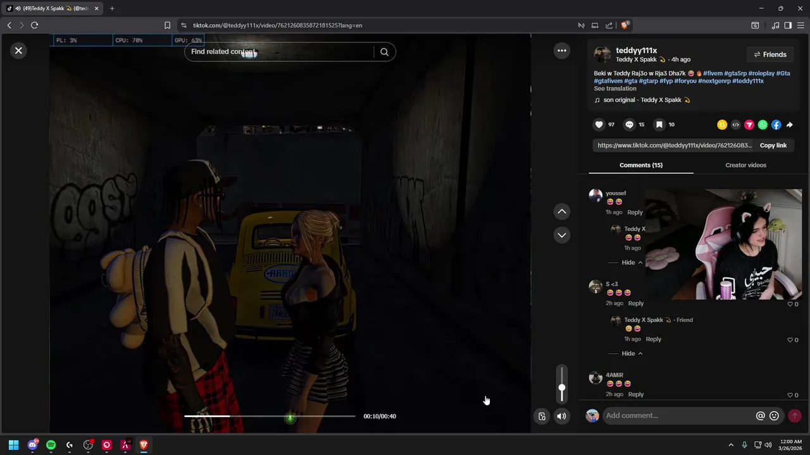Reply to 4AMiR's comment

(635, 394)
